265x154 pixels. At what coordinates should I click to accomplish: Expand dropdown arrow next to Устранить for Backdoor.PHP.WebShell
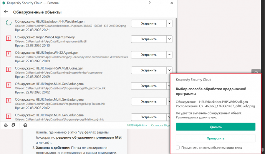click(169, 23)
